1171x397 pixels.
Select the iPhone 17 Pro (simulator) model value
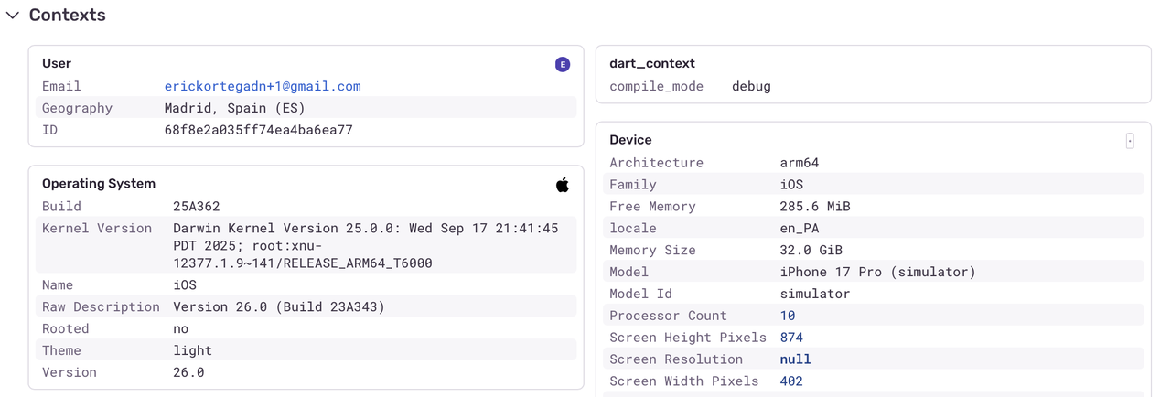coord(877,272)
